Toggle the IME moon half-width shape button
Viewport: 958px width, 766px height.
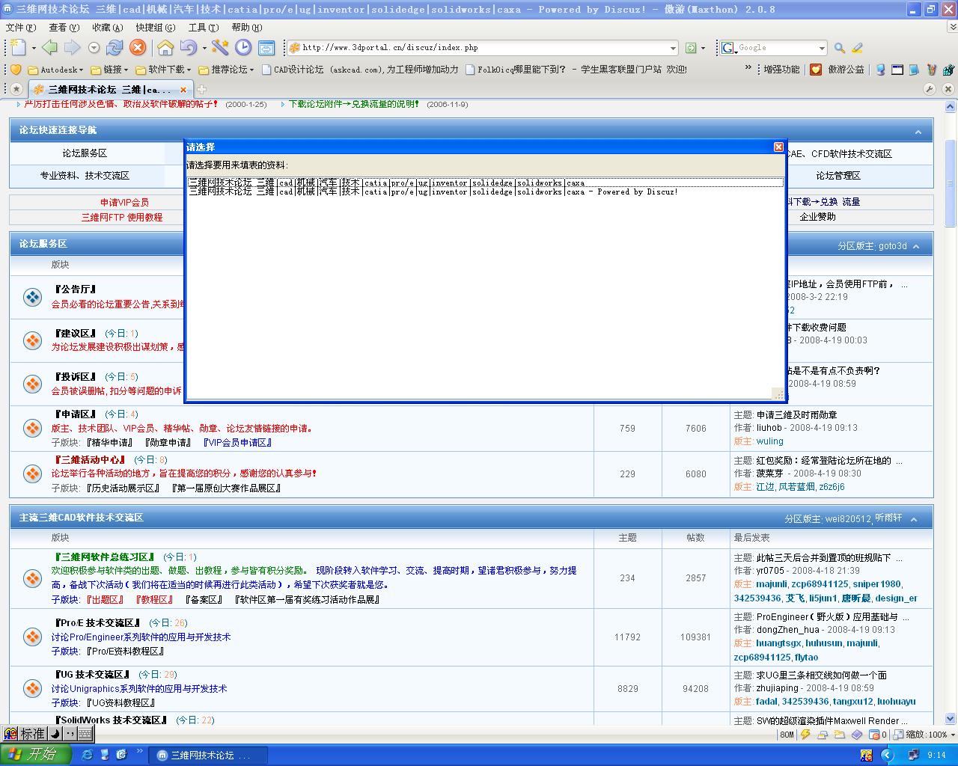pos(55,734)
